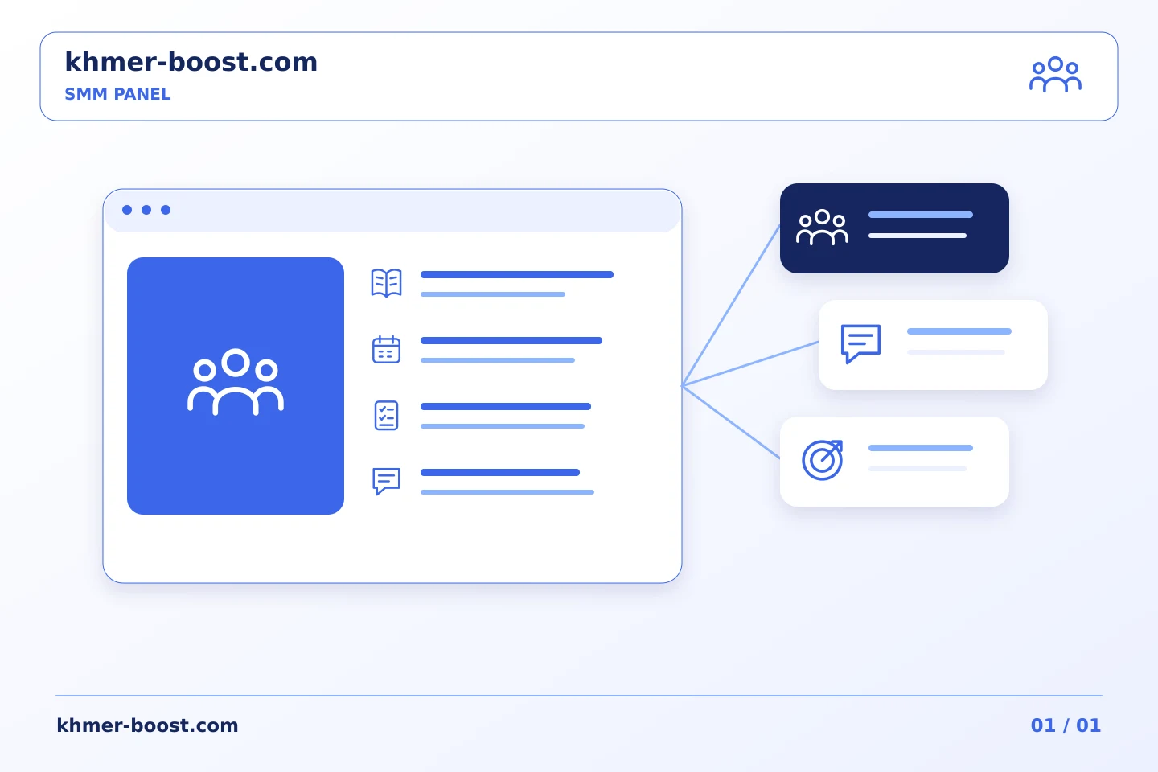Select the speech bubble icon in white card

(x=860, y=344)
